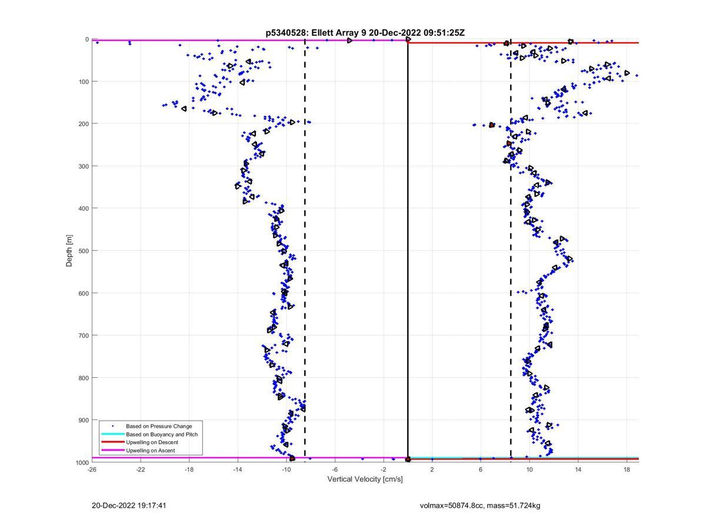Click the timestamp 20-Dec-2022 19:17:41
Viewport: 706px width, 520px height.
pyautogui.click(x=129, y=505)
